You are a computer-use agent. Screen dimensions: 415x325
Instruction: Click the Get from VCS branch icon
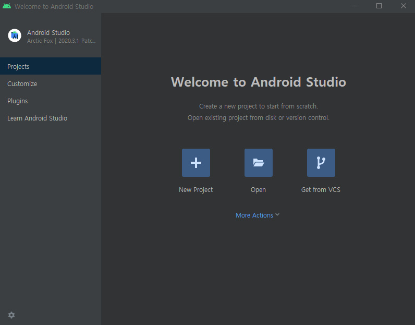pos(321,163)
